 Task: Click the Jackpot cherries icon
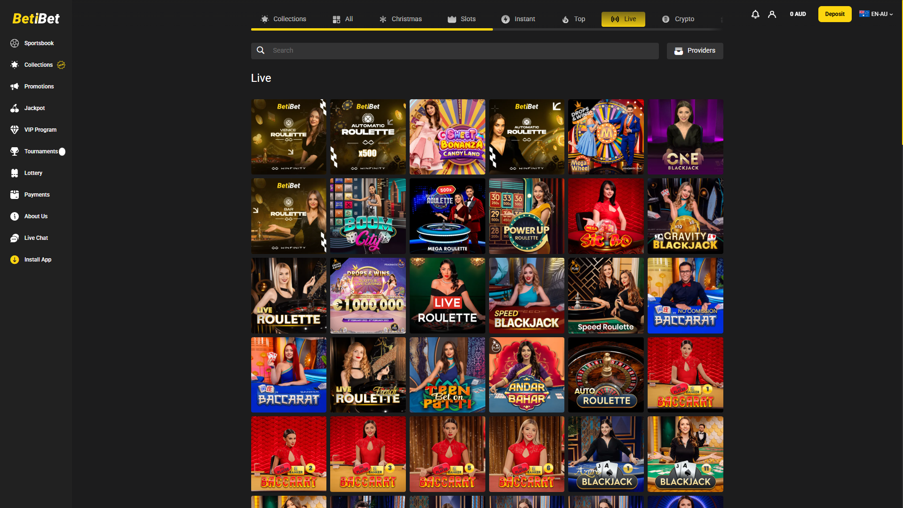(x=15, y=108)
